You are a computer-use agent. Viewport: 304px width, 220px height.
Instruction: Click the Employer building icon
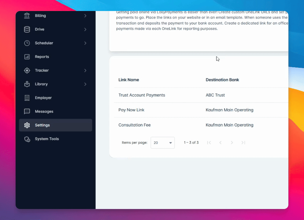point(27,98)
